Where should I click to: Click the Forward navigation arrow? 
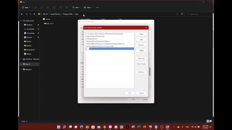point(26,14)
